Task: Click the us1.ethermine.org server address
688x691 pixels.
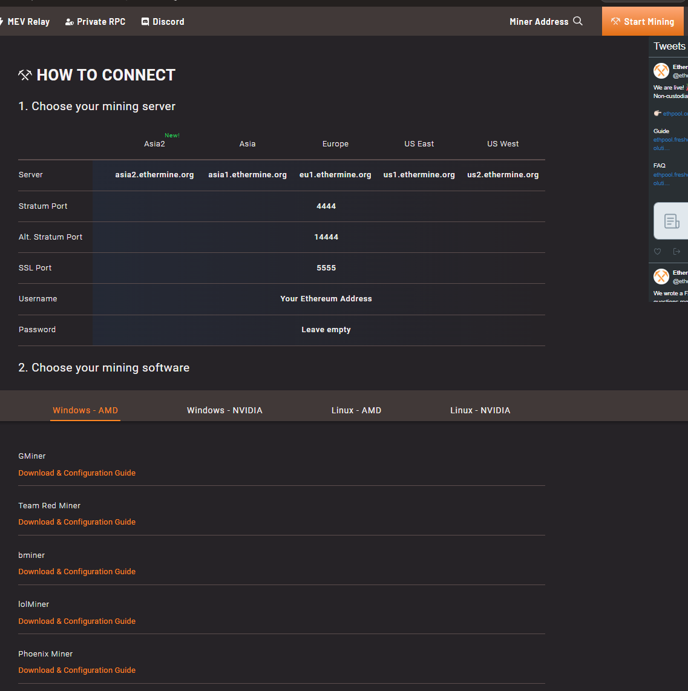Action: pyautogui.click(x=419, y=174)
